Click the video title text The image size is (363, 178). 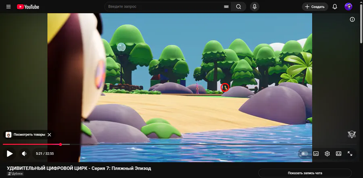pyautogui.click(x=79, y=168)
